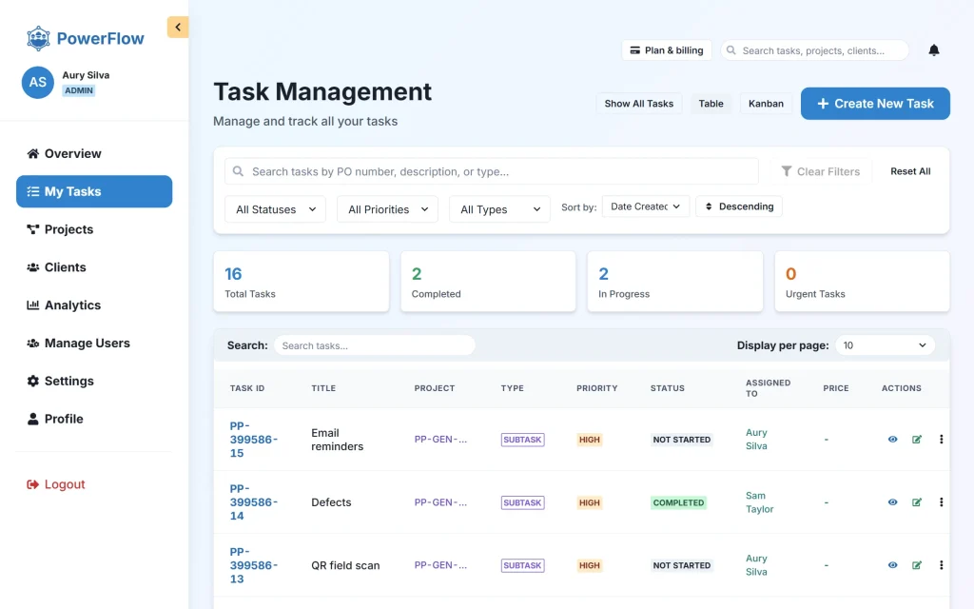Switch to Table view
This screenshot has height=609, width=974.
pyautogui.click(x=711, y=103)
